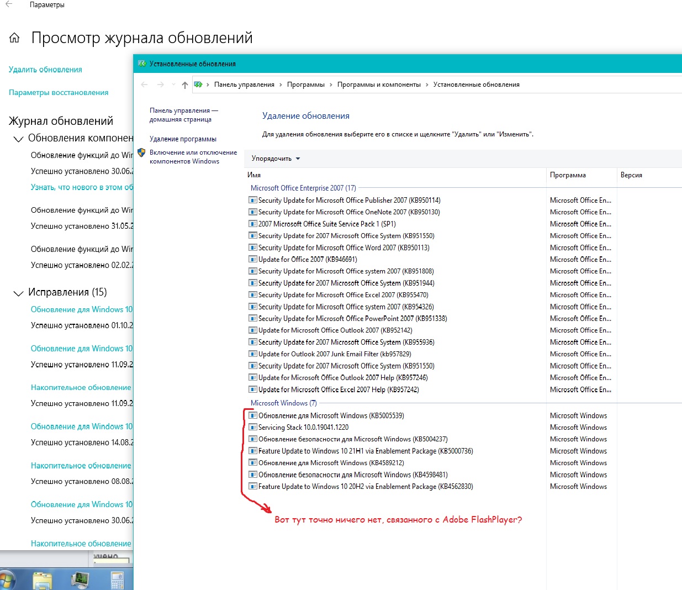Open Панель управления домашняя страница link
This screenshot has width=682, height=590.
point(183,115)
